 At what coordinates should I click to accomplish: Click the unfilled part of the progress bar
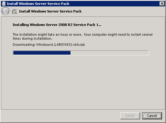(110, 53)
